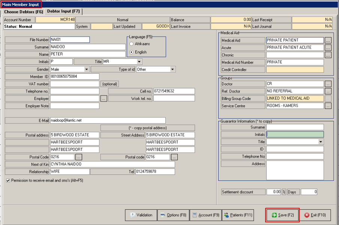The width and height of the screenshot is (339, 225).
Task: Open the Acute plan lookup ellipsis button
Action: 328,48
